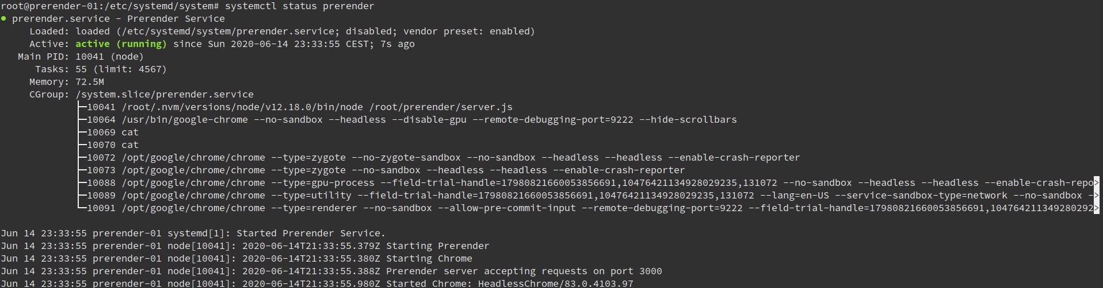Click the HeadlessChrome/83.0.4103.97 version text
This screenshot has height=288, width=1103.
point(555,283)
